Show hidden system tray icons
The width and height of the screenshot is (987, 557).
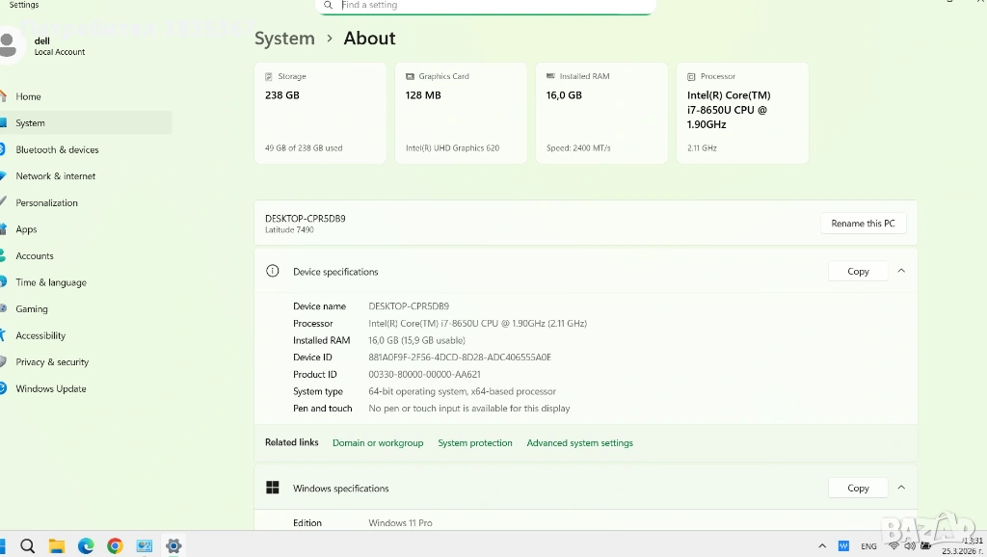[822, 546]
